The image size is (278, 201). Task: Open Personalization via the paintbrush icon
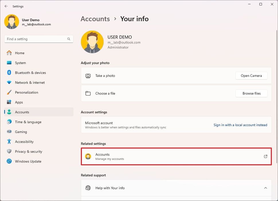(9, 92)
